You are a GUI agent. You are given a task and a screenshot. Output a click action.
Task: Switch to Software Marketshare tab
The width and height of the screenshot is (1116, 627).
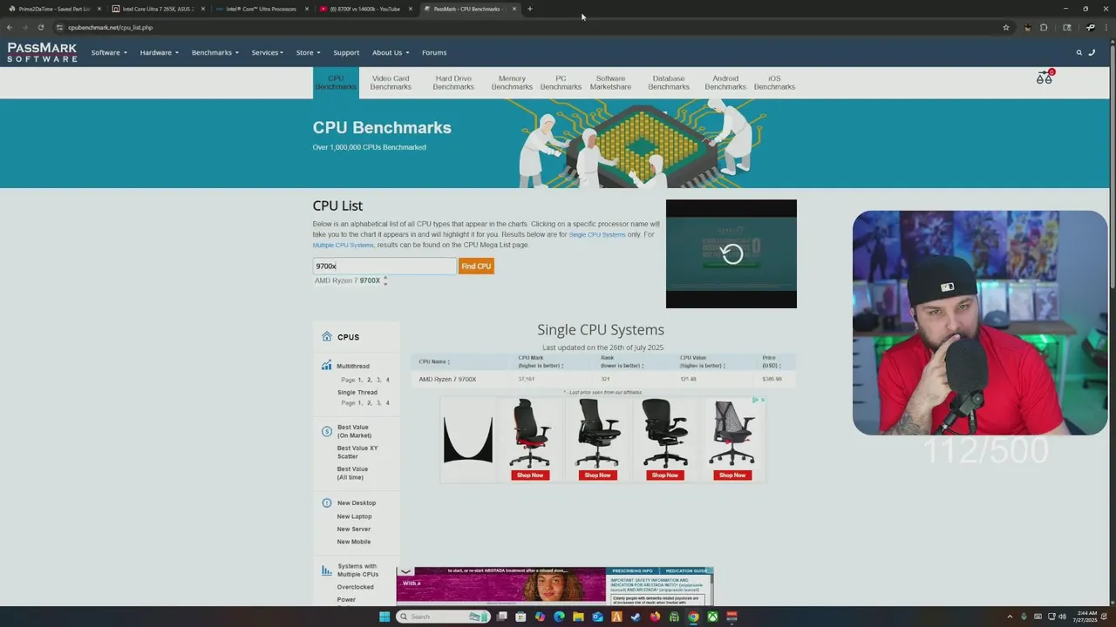click(610, 83)
